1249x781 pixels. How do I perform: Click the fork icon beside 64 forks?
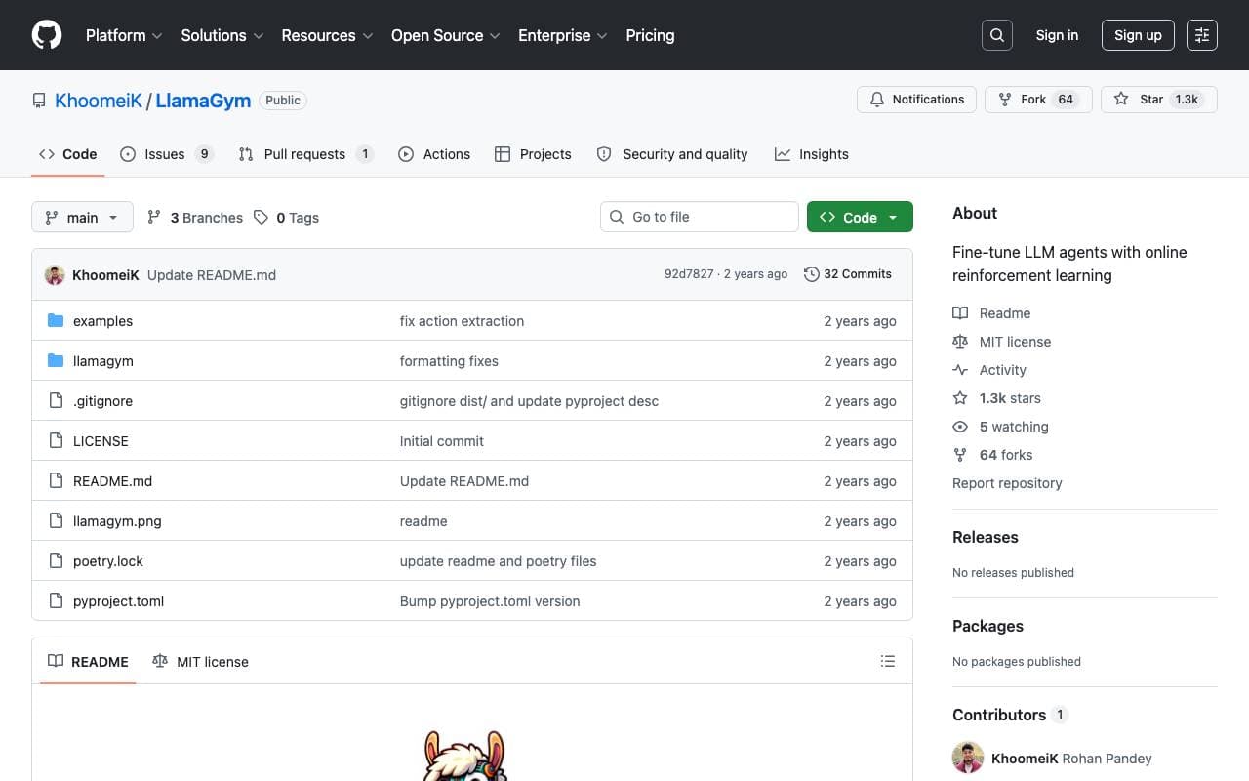click(x=960, y=455)
